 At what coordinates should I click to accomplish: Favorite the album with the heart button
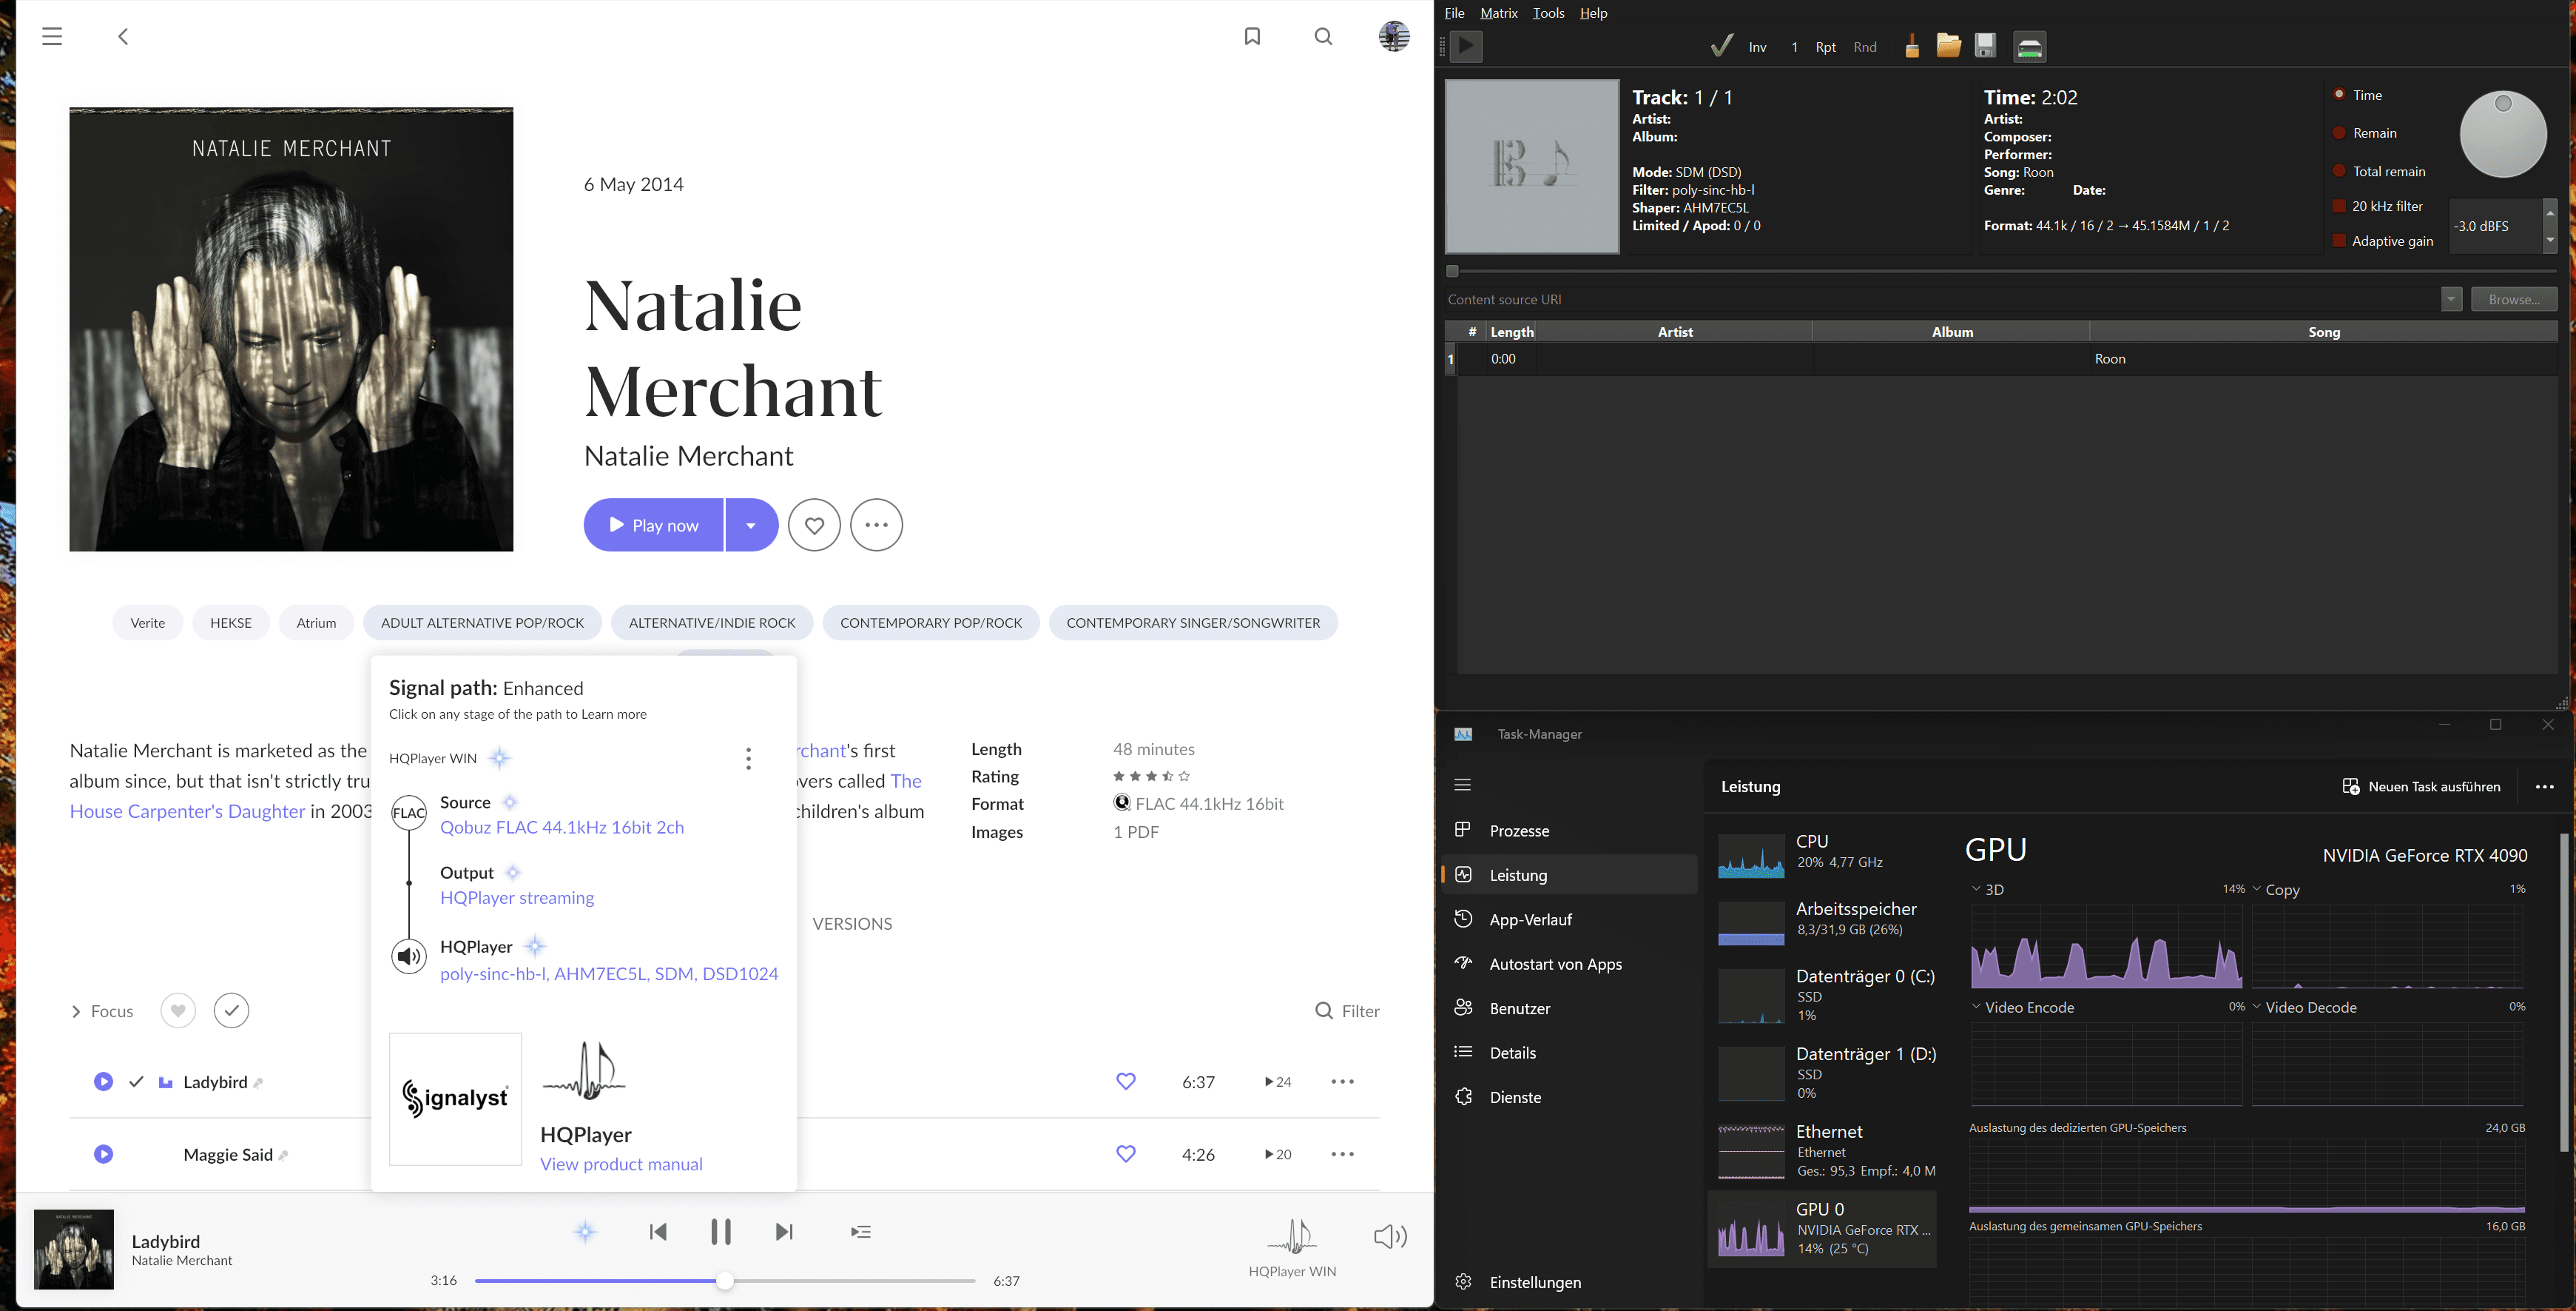point(814,526)
